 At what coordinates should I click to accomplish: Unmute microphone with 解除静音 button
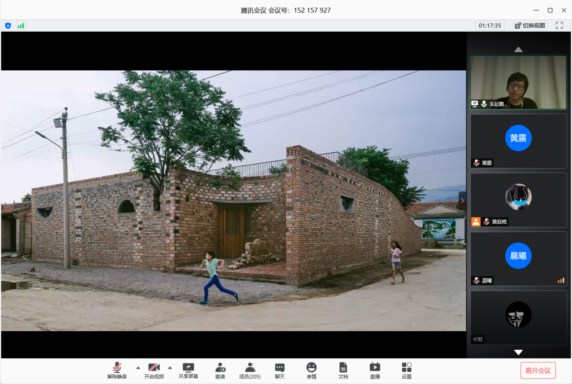point(117,370)
